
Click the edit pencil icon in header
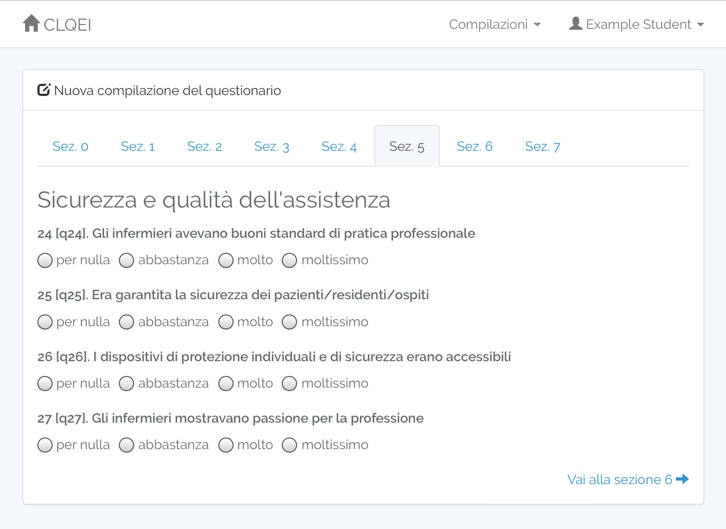coord(44,90)
